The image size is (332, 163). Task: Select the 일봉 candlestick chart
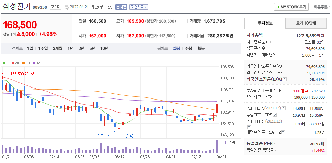(x=176, y=48)
